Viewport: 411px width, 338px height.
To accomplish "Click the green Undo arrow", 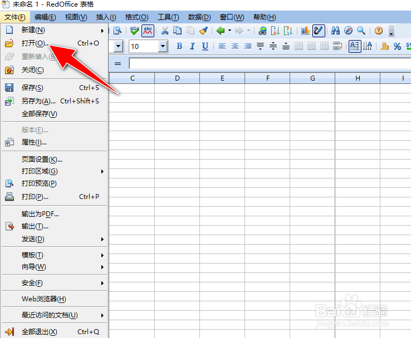I will pos(220,31).
